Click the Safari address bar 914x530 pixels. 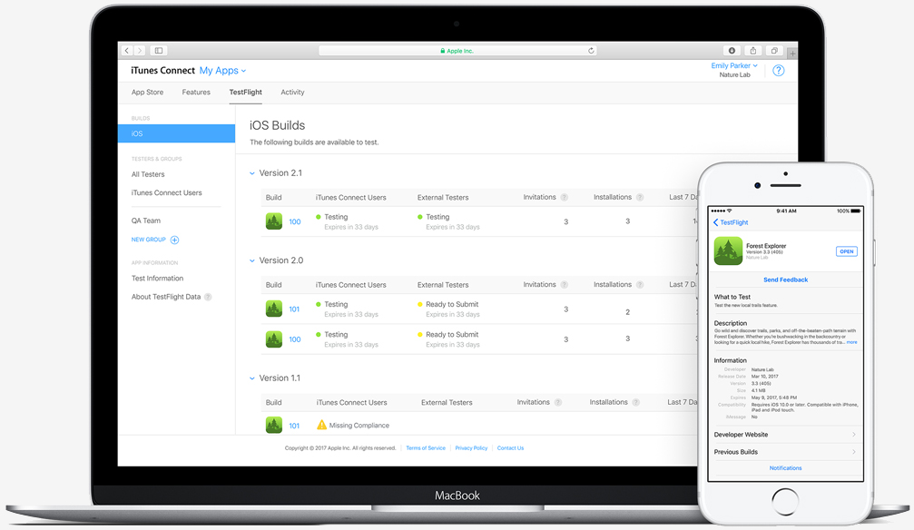[458, 51]
